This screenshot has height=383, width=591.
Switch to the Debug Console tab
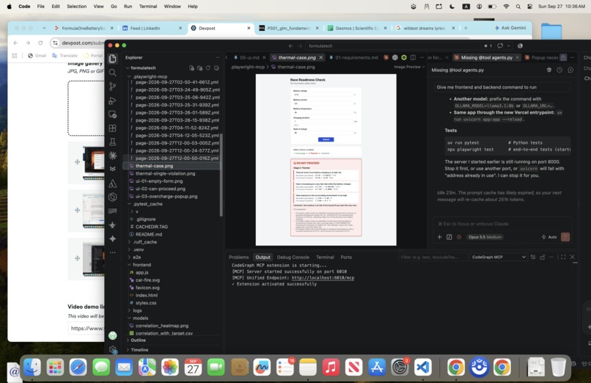(x=293, y=257)
